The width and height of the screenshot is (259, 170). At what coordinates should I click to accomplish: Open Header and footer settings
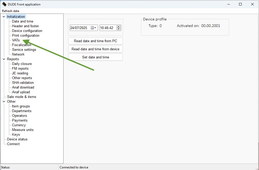tap(25, 26)
